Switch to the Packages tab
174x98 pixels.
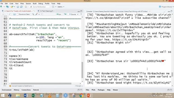point(101,90)
